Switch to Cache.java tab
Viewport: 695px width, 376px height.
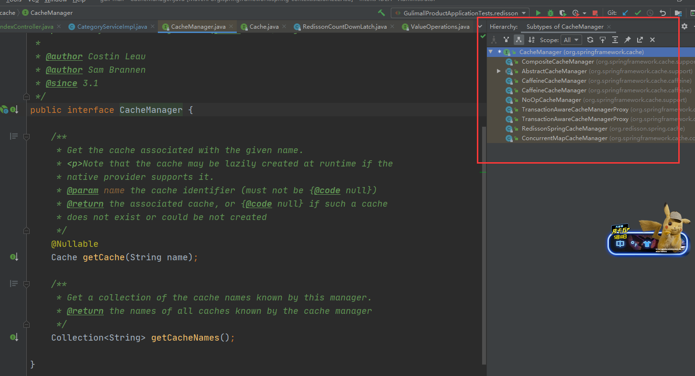[x=264, y=26]
